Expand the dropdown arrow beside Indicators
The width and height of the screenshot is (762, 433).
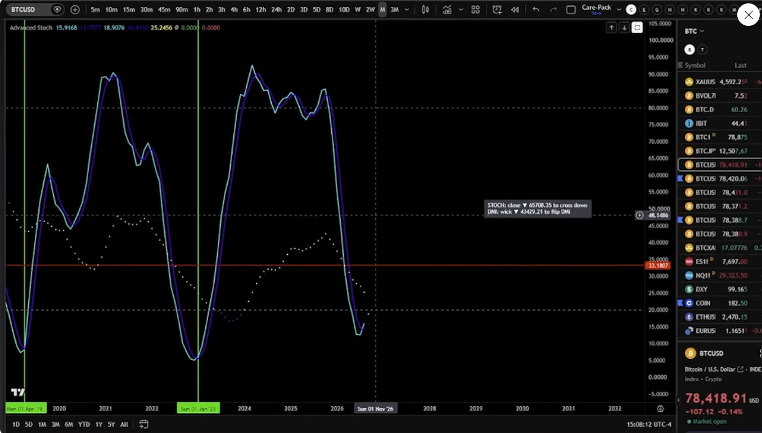pyautogui.click(x=461, y=10)
